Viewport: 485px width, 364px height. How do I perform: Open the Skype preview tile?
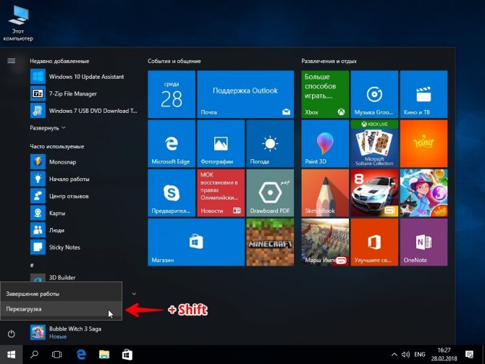[x=172, y=192]
